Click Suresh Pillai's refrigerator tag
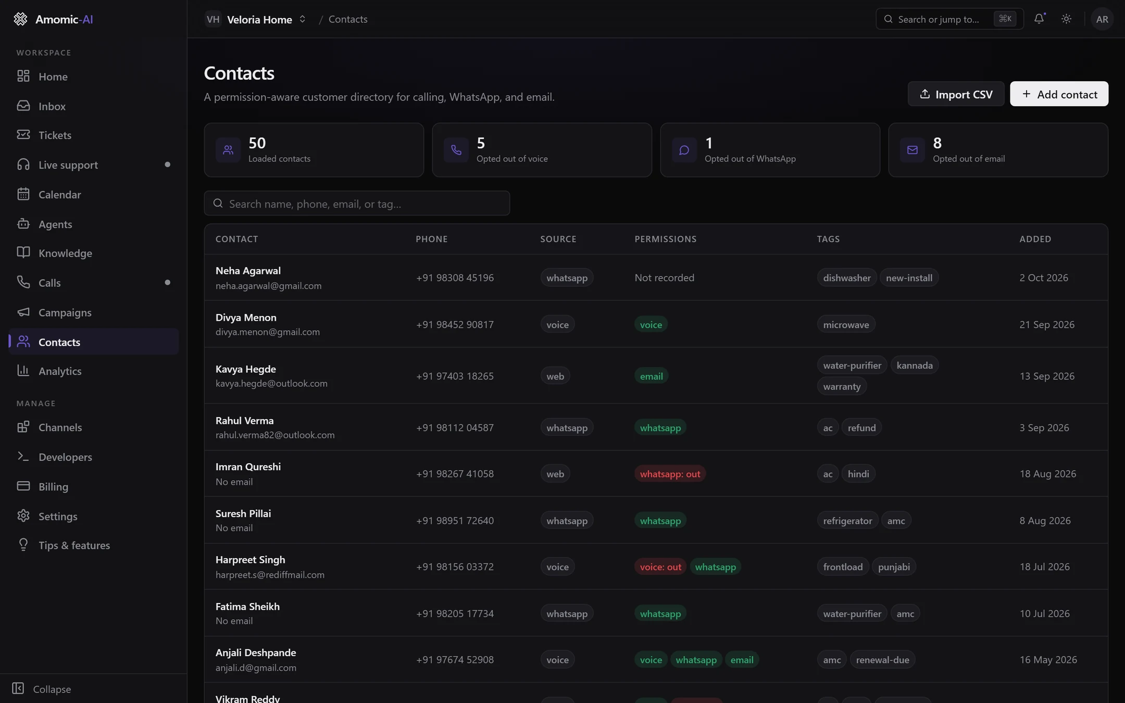The image size is (1125, 703). click(847, 521)
